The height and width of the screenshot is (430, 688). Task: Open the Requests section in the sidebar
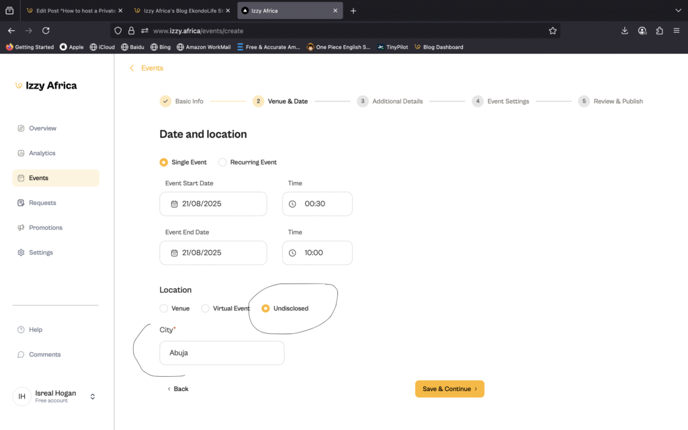pos(42,203)
